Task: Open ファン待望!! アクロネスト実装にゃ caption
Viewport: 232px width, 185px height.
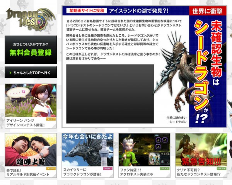Action: [x=136, y=172]
